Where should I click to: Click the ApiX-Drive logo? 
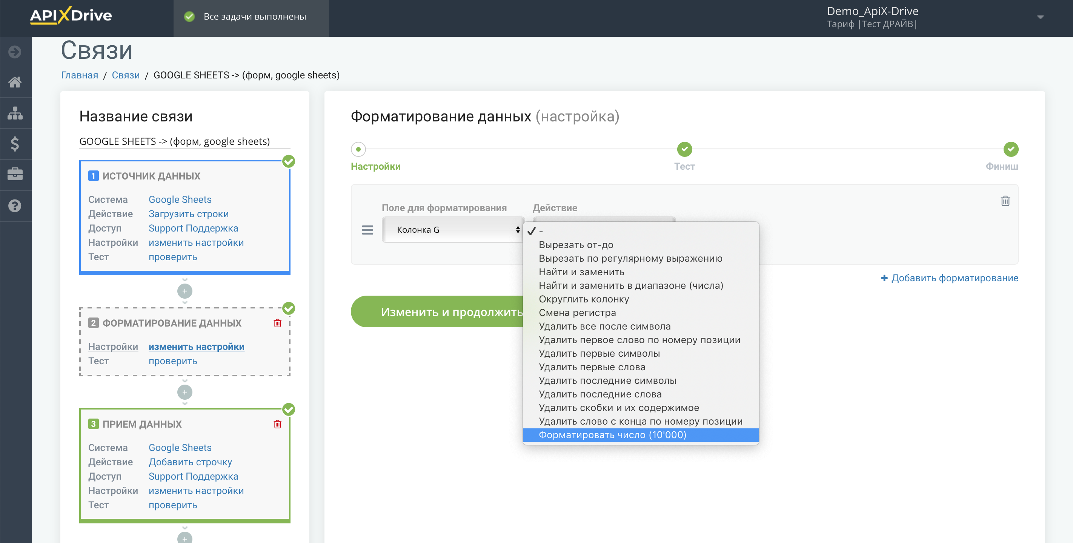coord(71,16)
